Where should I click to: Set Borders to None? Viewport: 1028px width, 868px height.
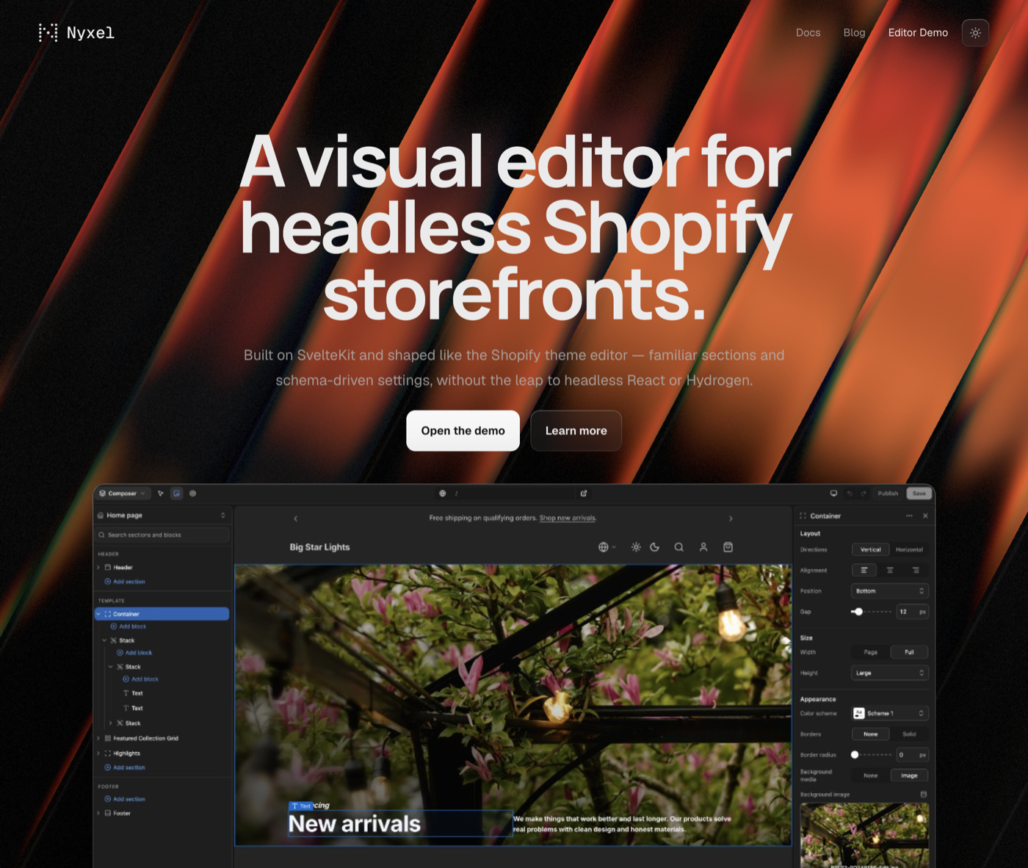click(871, 734)
